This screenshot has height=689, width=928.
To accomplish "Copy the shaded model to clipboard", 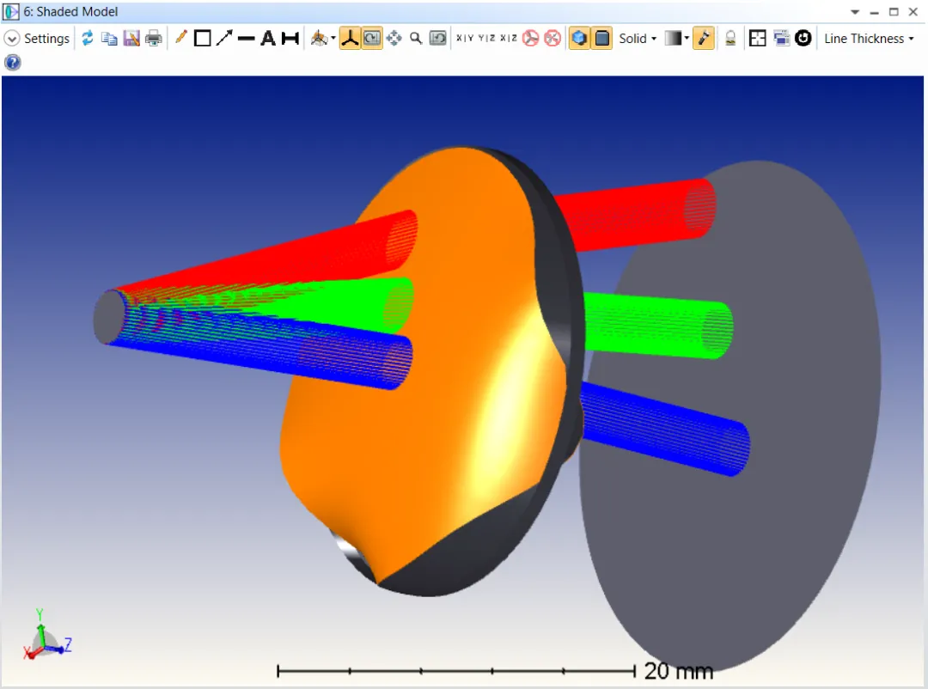I will click(x=109, y=39).
